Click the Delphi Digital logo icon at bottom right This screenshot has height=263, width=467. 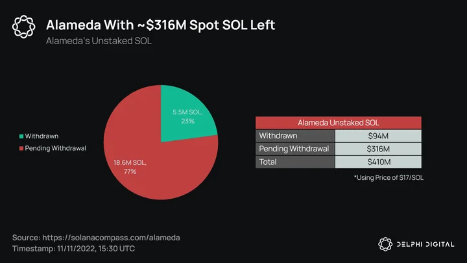coord(385,244)
